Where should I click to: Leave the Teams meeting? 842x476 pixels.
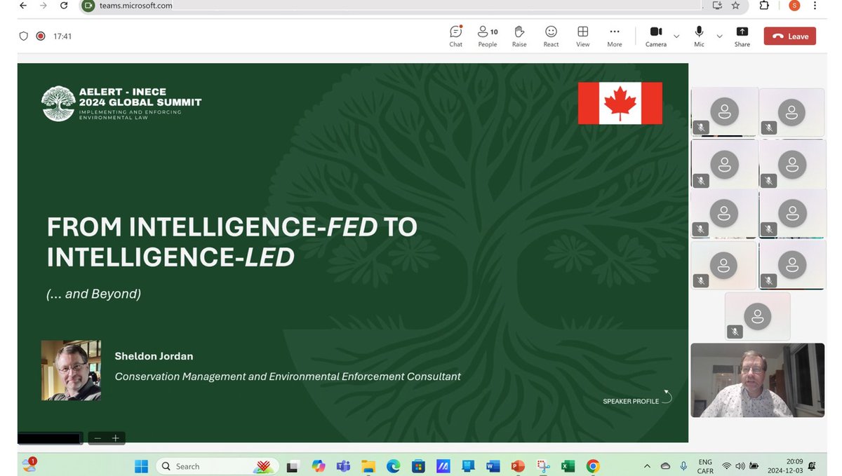pos(789,36)
